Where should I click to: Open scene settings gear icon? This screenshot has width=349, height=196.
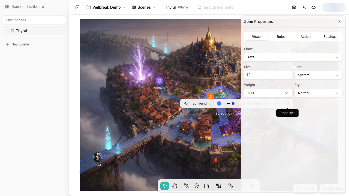tap(294, 7)
